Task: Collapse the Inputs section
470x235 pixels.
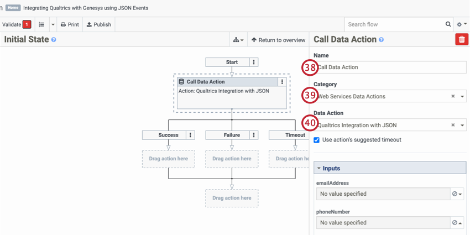Action: click(318, 168)
